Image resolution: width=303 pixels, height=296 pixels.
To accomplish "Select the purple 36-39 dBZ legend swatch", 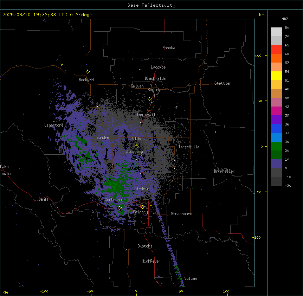I will pos(276,120).
